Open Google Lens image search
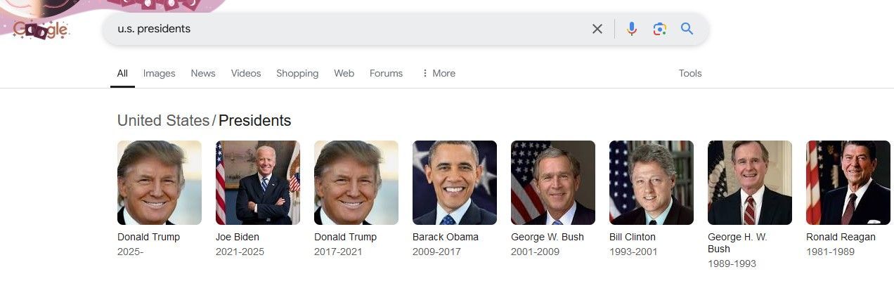Image resolution: width=894 pixels, height=286 pixels. tap(659, 29)
